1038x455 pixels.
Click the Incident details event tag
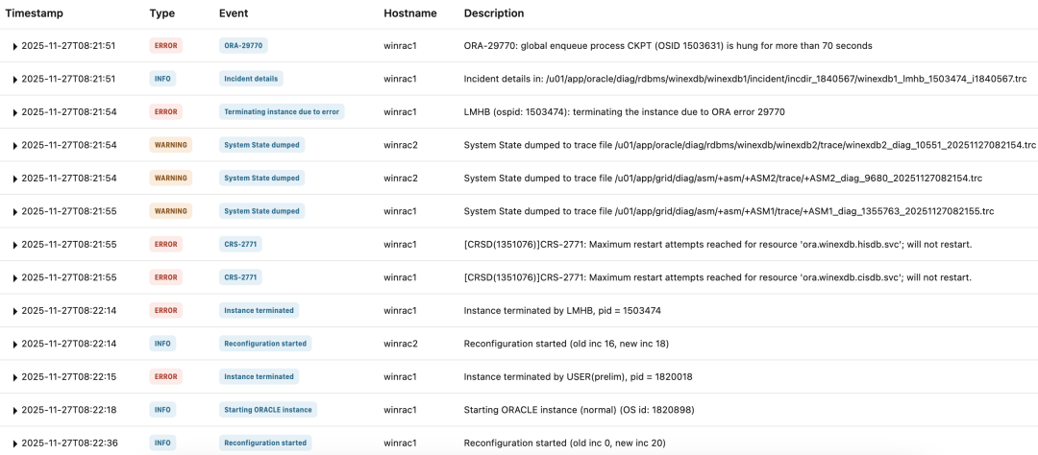coord(251,79)
